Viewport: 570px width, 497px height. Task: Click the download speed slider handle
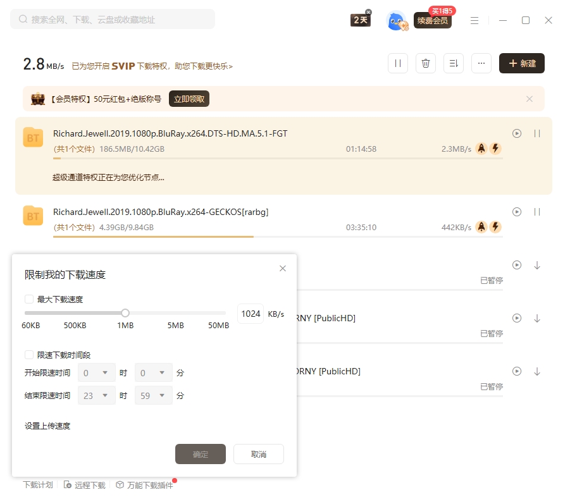point(125,313)
